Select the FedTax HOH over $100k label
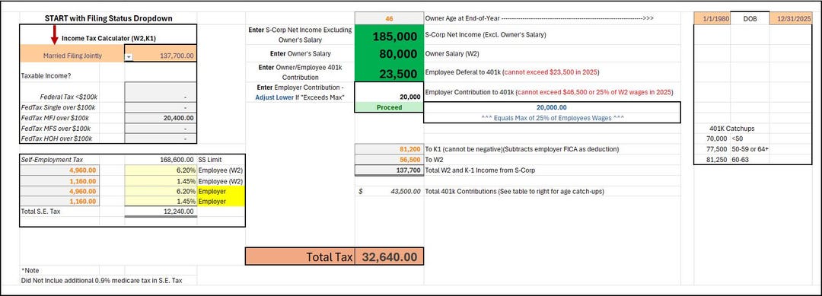Image resolution: width=822 pixels, height=296 pixels. [x=56, y=138]
